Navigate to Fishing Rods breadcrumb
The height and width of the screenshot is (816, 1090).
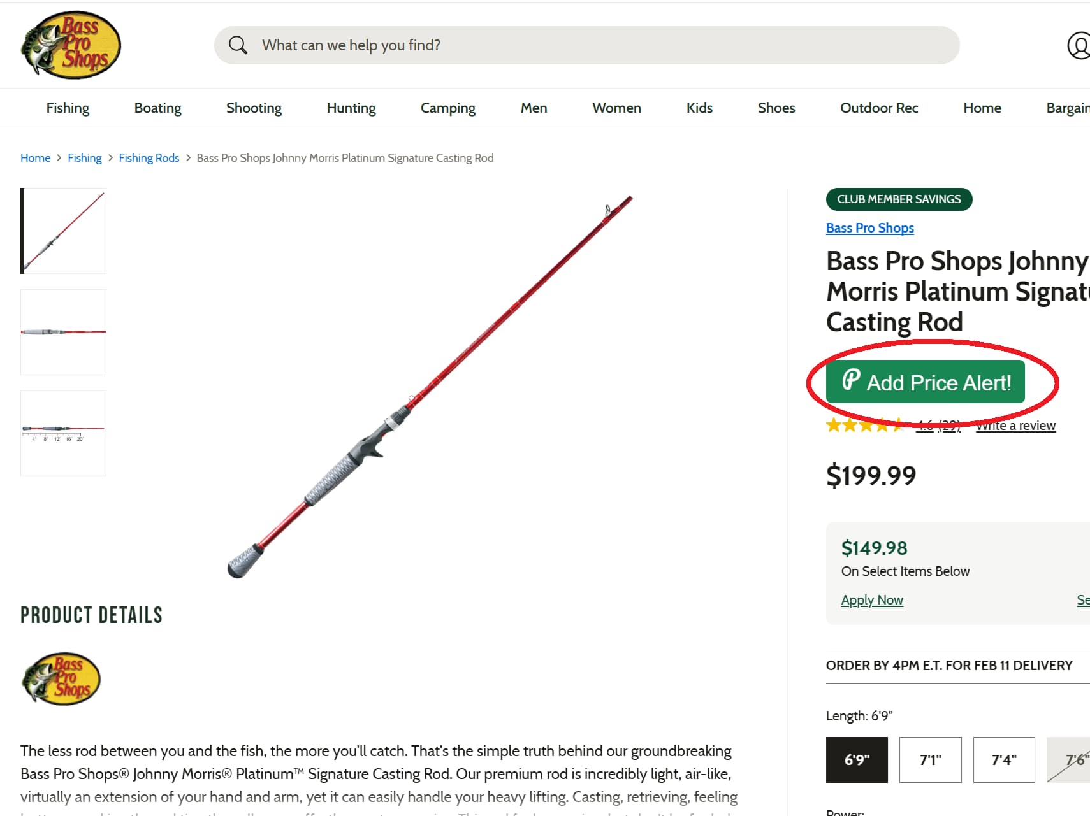(x=149, y=157)
